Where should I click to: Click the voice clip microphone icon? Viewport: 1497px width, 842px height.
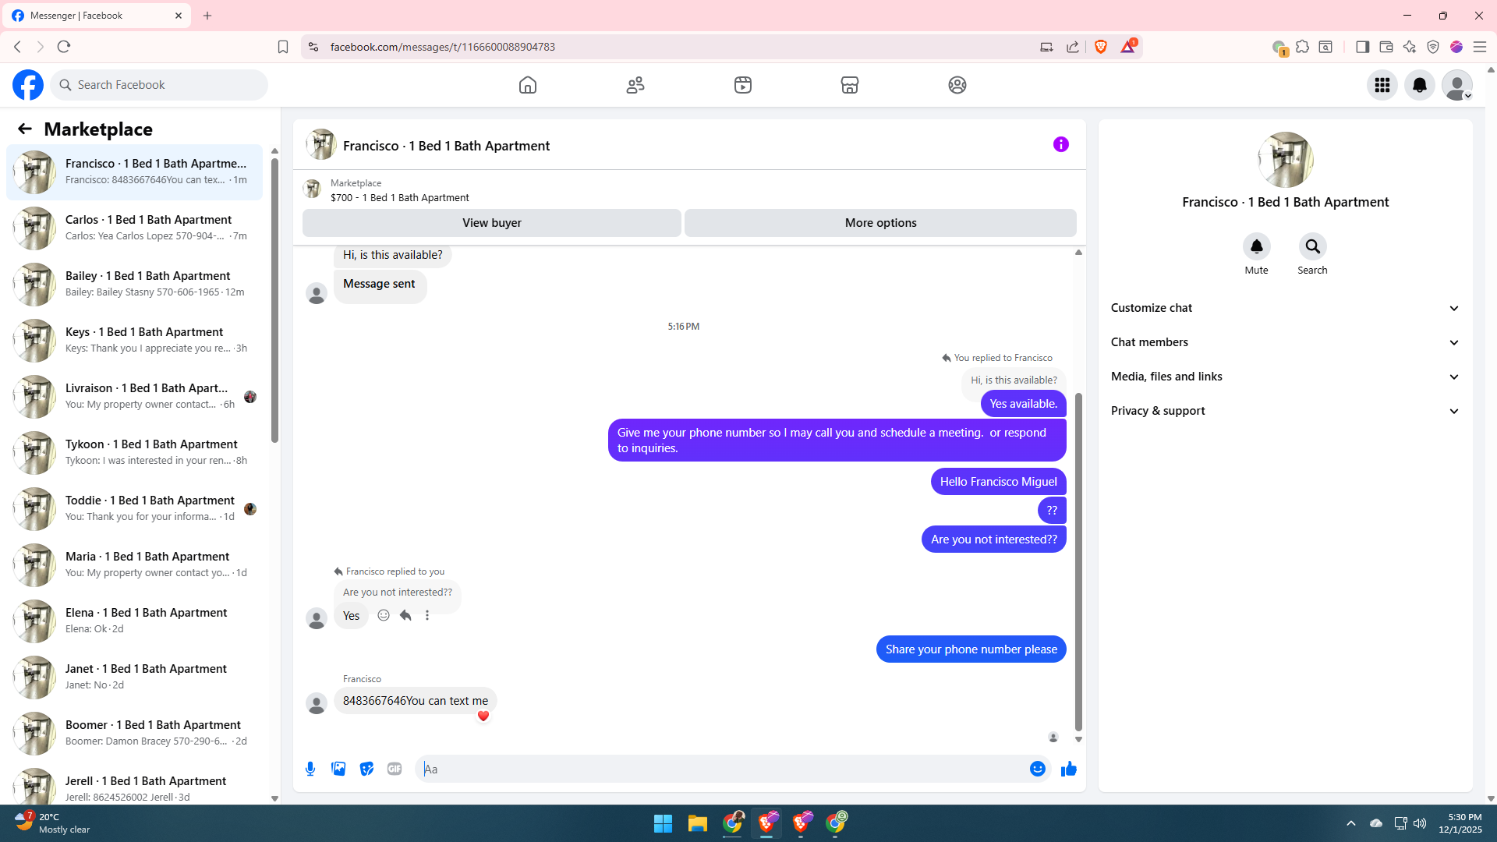pyautogui.click(x=310, y=769)
